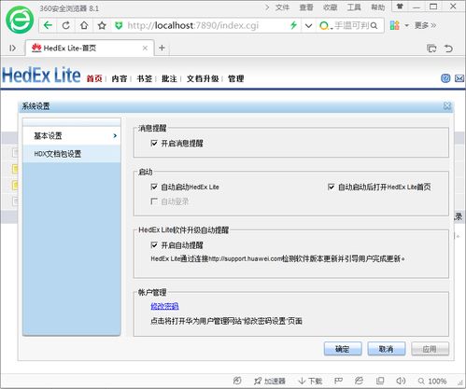Toggle the 开启消息提醒 checkbox
Screen dimensions: 466x389
154,143
